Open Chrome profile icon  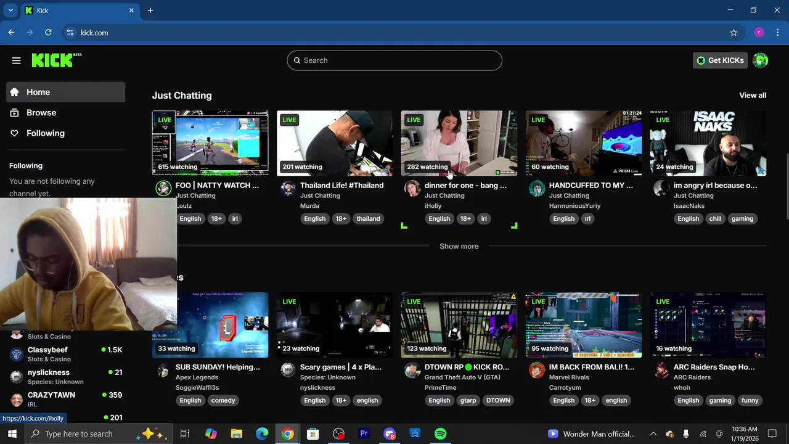759,33
